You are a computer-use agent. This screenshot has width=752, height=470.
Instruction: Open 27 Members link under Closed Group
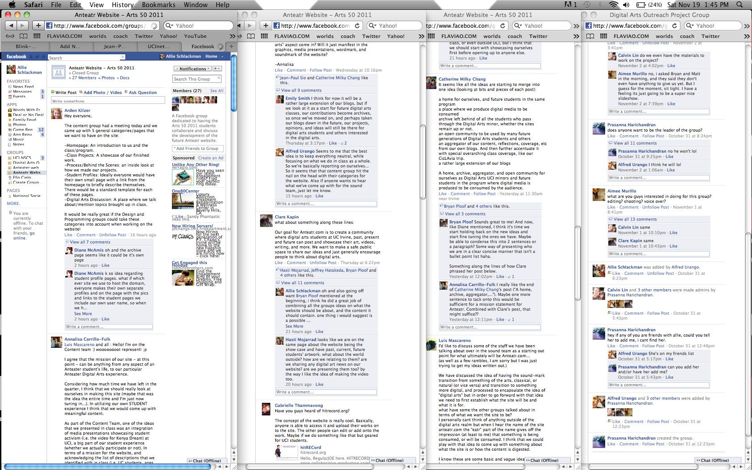84,77
